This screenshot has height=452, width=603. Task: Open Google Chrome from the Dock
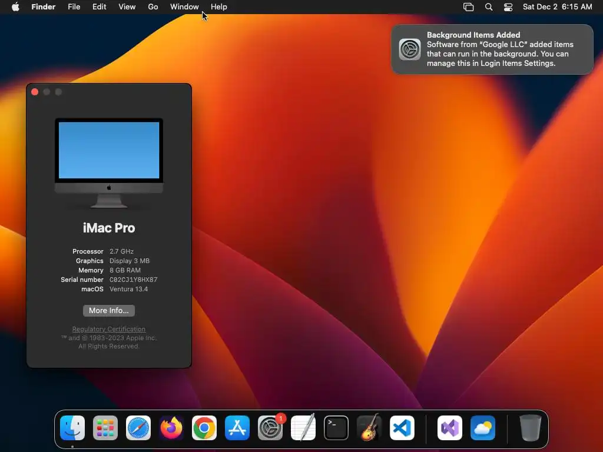[x=204, y=428]
